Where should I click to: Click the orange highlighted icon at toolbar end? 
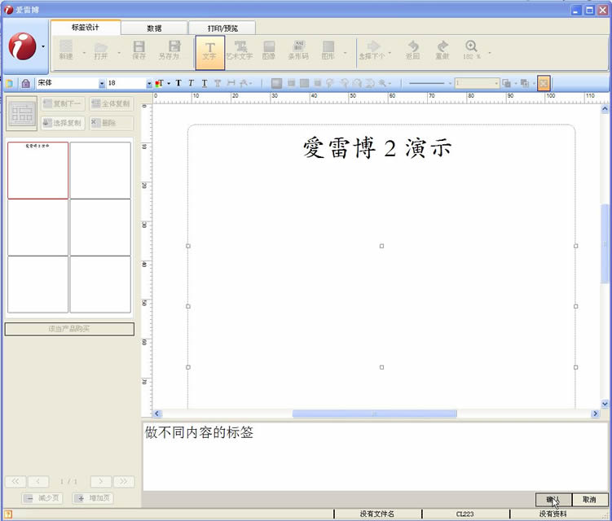tap(544, 83)
